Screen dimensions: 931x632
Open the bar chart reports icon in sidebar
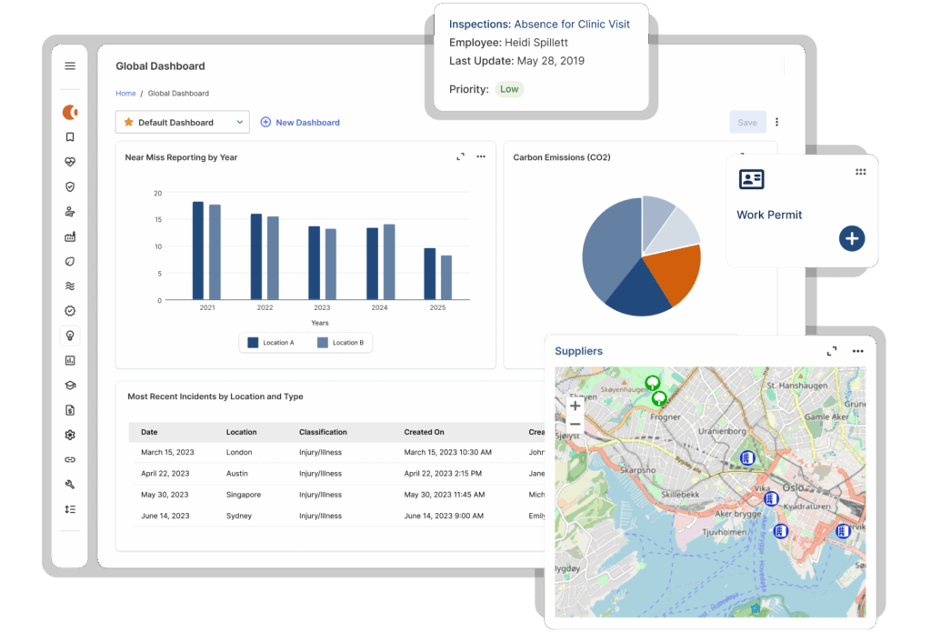pyautogui.click(x=70, y=359)
